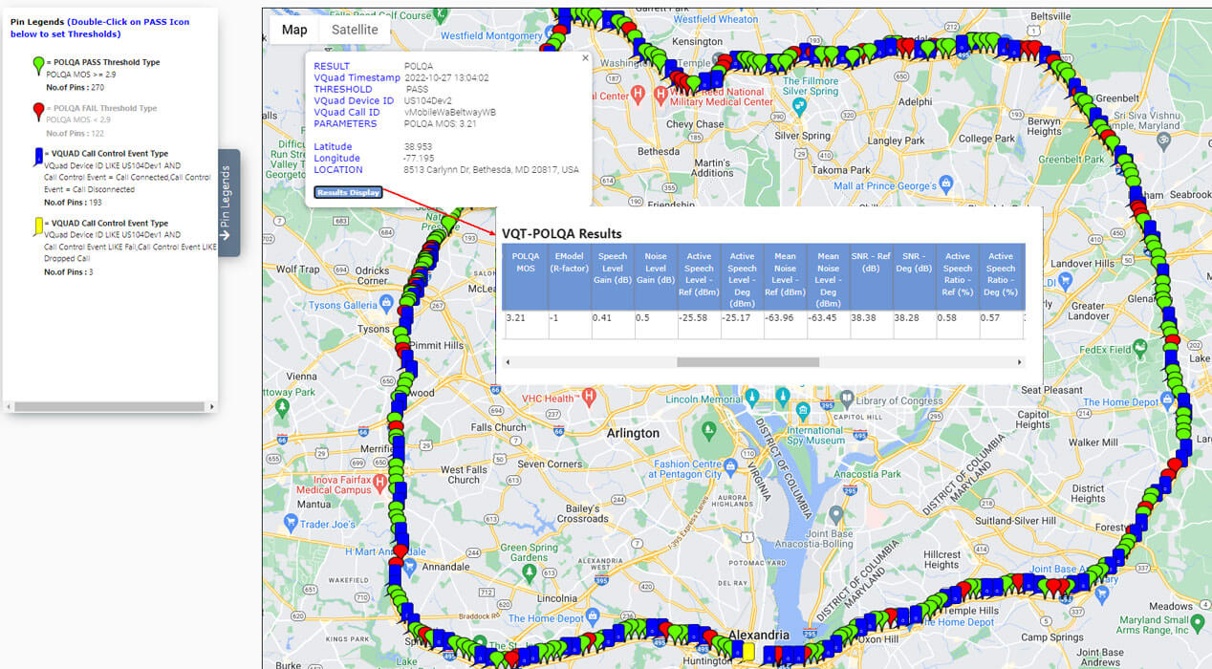Viewport: 1212px width, 669px height.
Task: Click the VQuad Call ID value vMobileWaBeltwayWB
Action: pyautogui.click(x=450, y=112)
